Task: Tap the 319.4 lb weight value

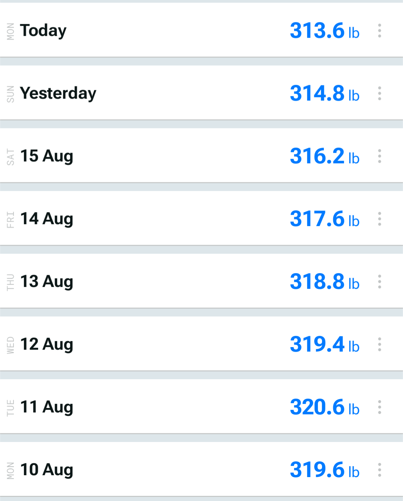Action: point(325,344)
